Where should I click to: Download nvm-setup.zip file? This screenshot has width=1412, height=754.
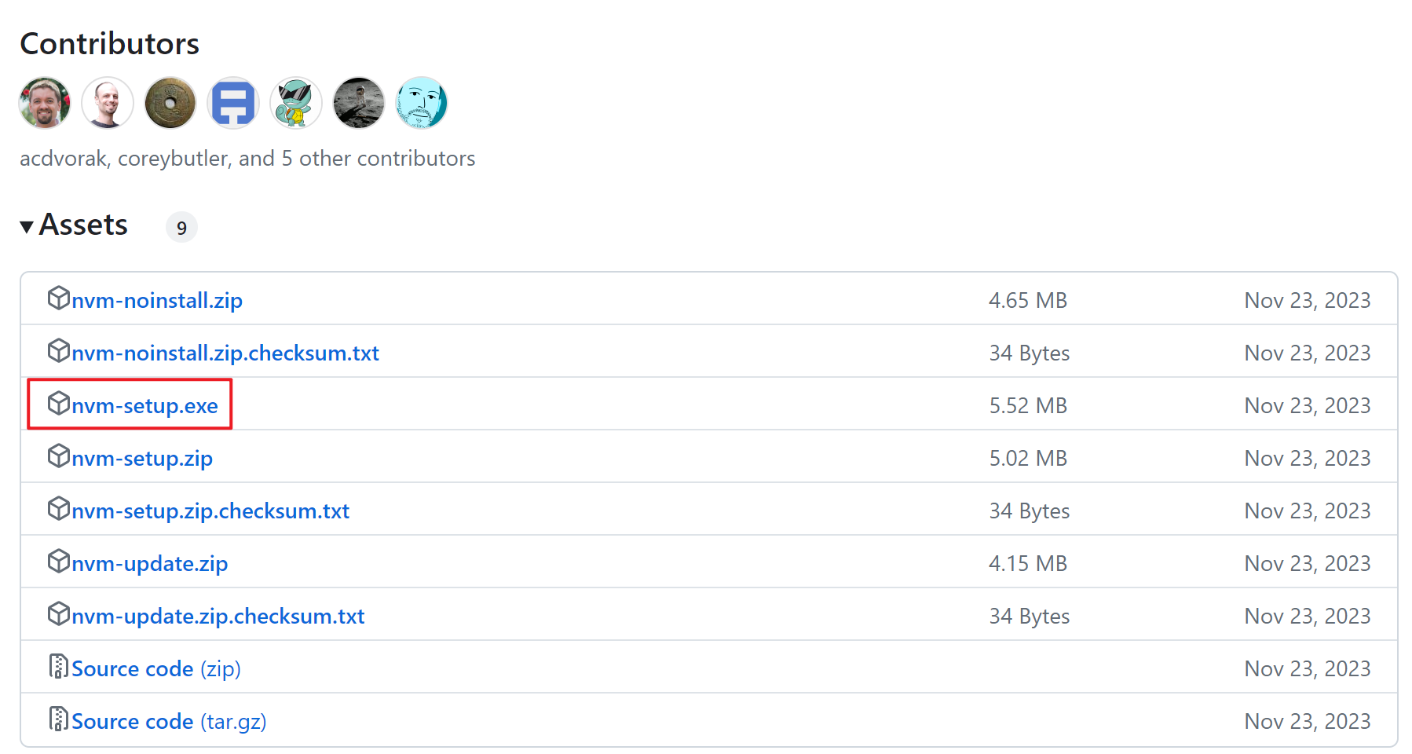point(141,458)
